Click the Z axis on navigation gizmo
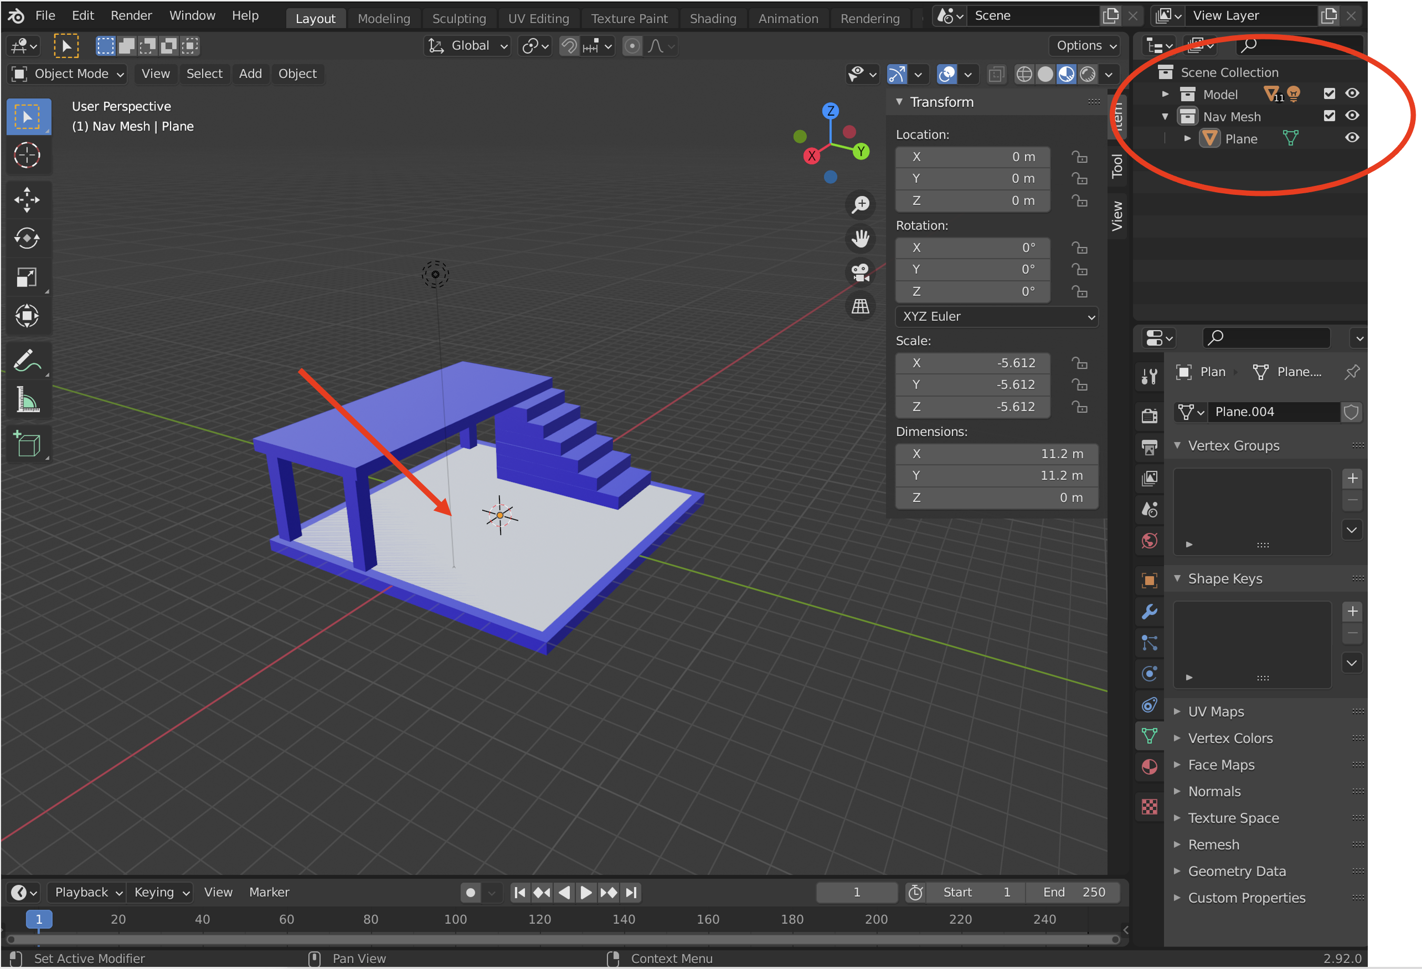1422x969 pixels. pos(830,111)
